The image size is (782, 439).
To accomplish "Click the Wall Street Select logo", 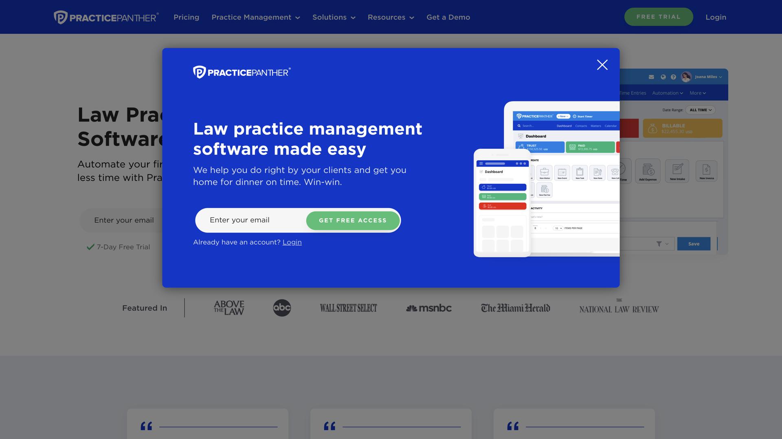I will pos(348,308).
